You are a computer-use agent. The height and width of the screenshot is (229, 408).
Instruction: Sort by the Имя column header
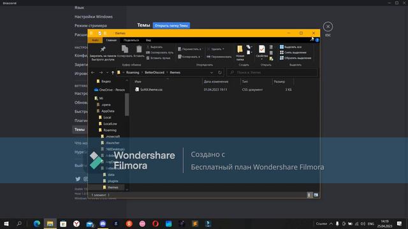click(168, 81)
